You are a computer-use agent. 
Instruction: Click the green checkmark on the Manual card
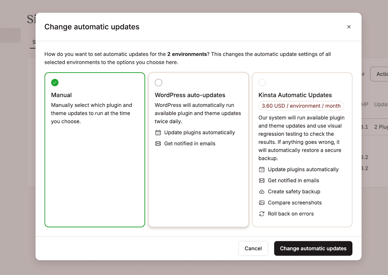click(55, 83)
